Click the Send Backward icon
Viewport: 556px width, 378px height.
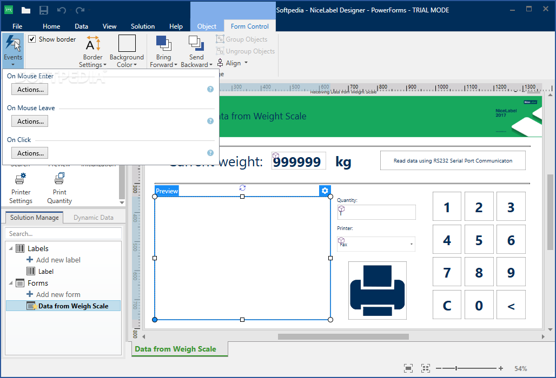196,44
